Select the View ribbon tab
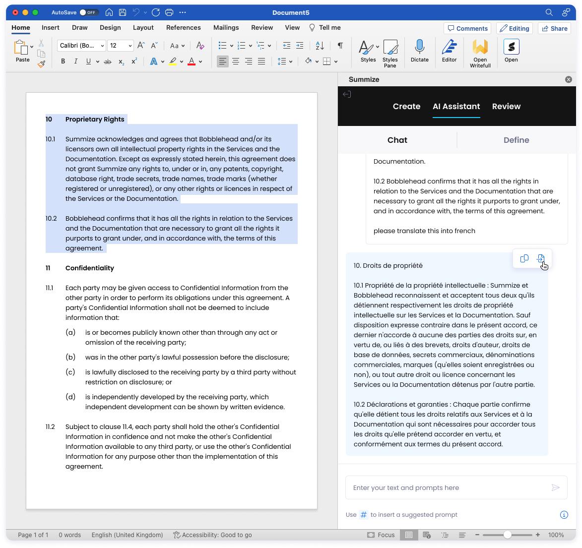Image resolution: width=582 pixels, height=548 pixels. tap(292, 27)
